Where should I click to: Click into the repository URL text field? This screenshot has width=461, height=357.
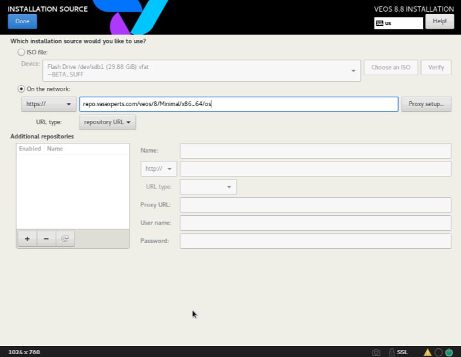pos(238,104)
